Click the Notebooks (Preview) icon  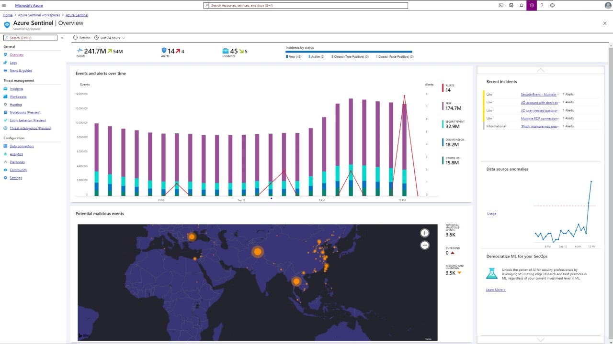[x=6, y=112]
